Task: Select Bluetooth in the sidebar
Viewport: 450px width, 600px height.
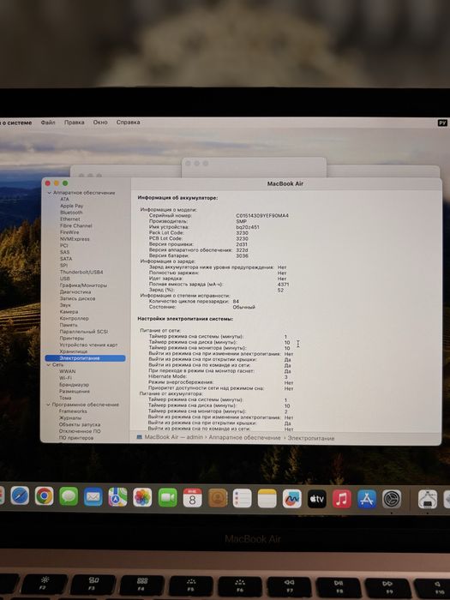Action: [x=71, y=213]
